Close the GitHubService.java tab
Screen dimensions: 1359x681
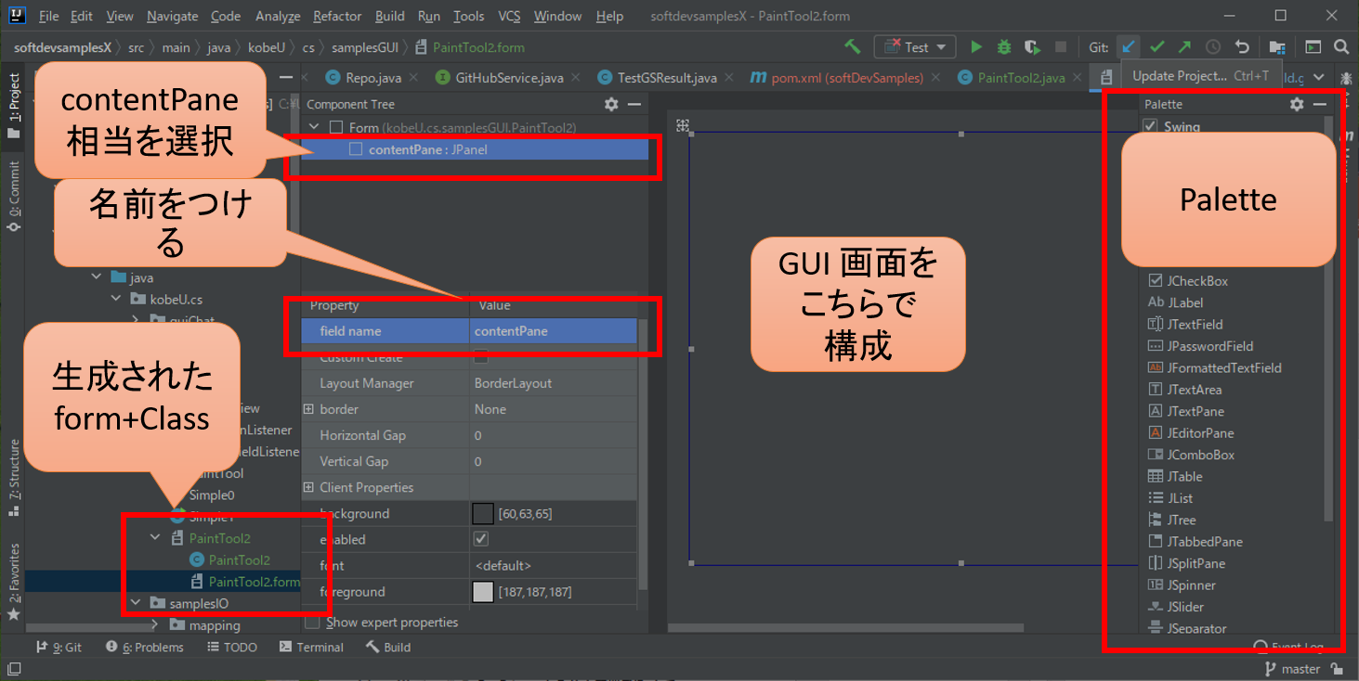(575, 78)
